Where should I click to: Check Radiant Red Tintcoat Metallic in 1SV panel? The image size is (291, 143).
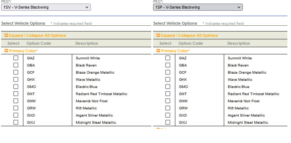tap(16, 94)
